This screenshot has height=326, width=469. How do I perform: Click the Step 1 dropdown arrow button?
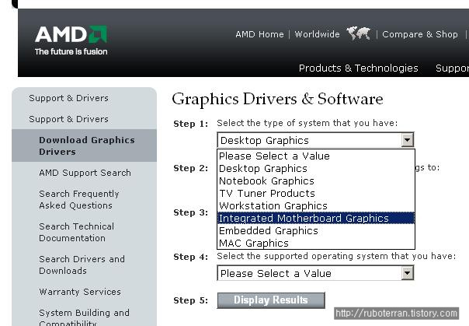click(x=408, y=140)
